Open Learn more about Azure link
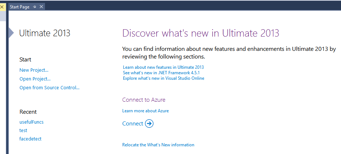This screenshot has height=154, width=341. point(146,111)
